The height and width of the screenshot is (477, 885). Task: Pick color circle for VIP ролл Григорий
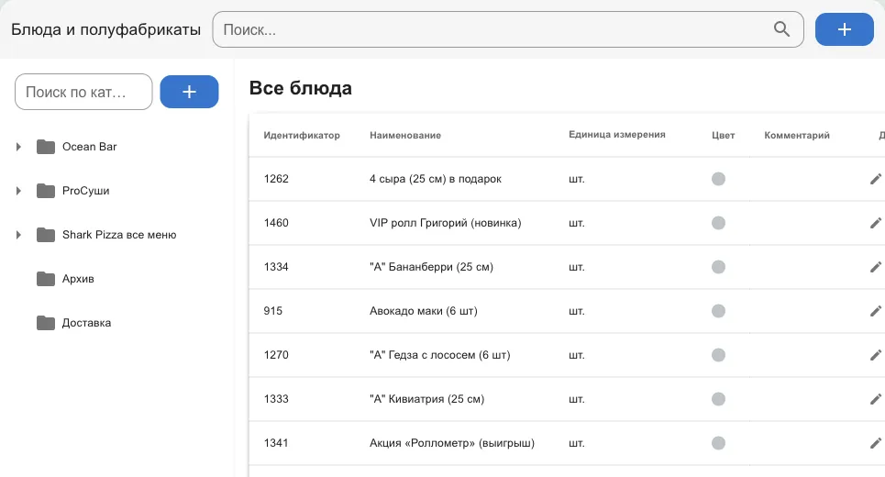pyautogui.click(x=718, y=223)
